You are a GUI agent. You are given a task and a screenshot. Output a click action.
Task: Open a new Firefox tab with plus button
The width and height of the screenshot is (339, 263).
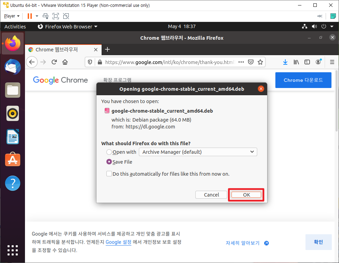[107, 50]
